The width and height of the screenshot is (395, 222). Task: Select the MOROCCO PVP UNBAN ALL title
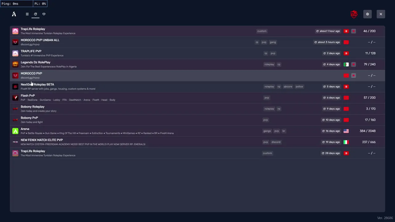tap(40, 40)
